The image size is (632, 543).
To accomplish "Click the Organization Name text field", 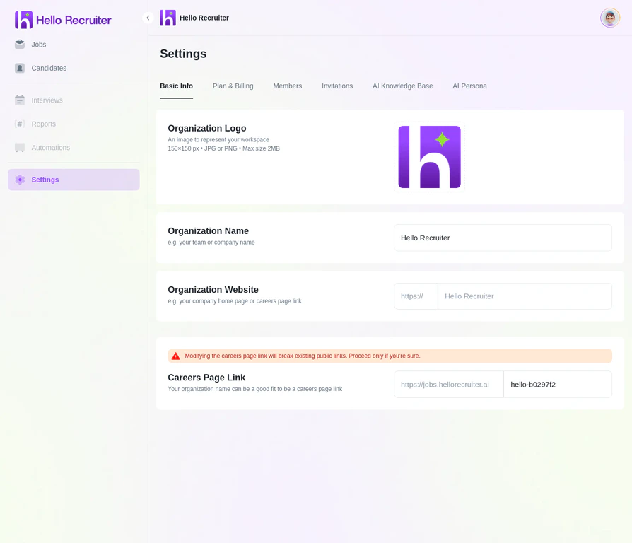I will pos(503,238).
